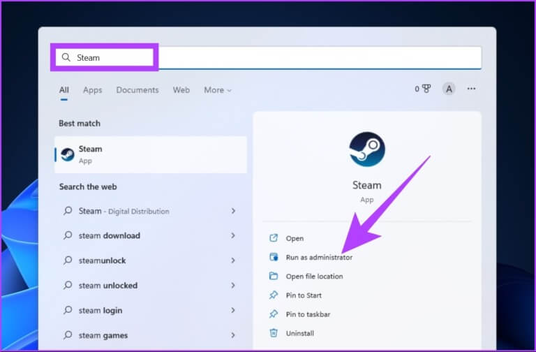The height and width of the screenshot is (352, 536).
Task: Click the Uninstall trash icon
Action: coord(274,333)
